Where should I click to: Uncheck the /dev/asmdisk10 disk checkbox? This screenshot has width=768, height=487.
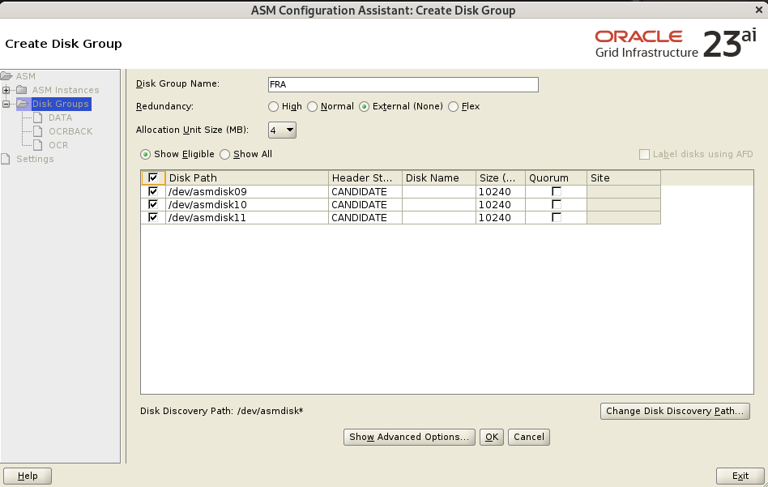click(153, 204)
